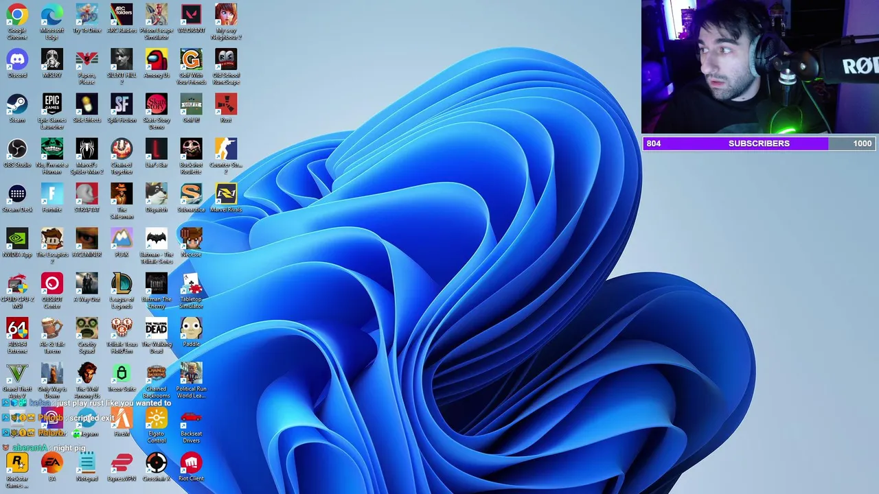879x494 pixels.
Task: Select the Fortnite desktop icon
Action: 52,193
